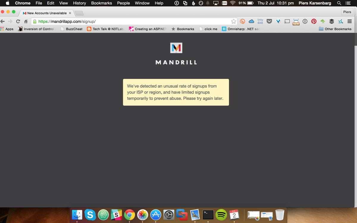Open the Creating an ASP.NET bookmark
This screenshot has width=357, height=223.
point(148,29)
